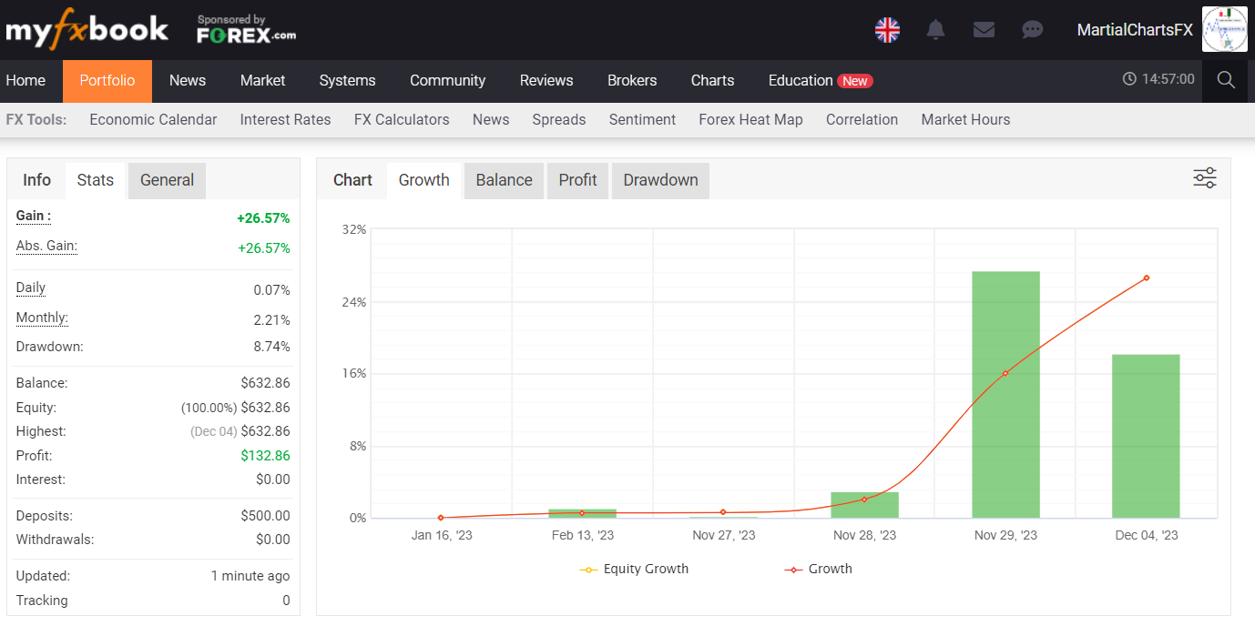Switch to the Drawdown chart tab
The image size is (1255, 626).
click(x=660, y=180)
